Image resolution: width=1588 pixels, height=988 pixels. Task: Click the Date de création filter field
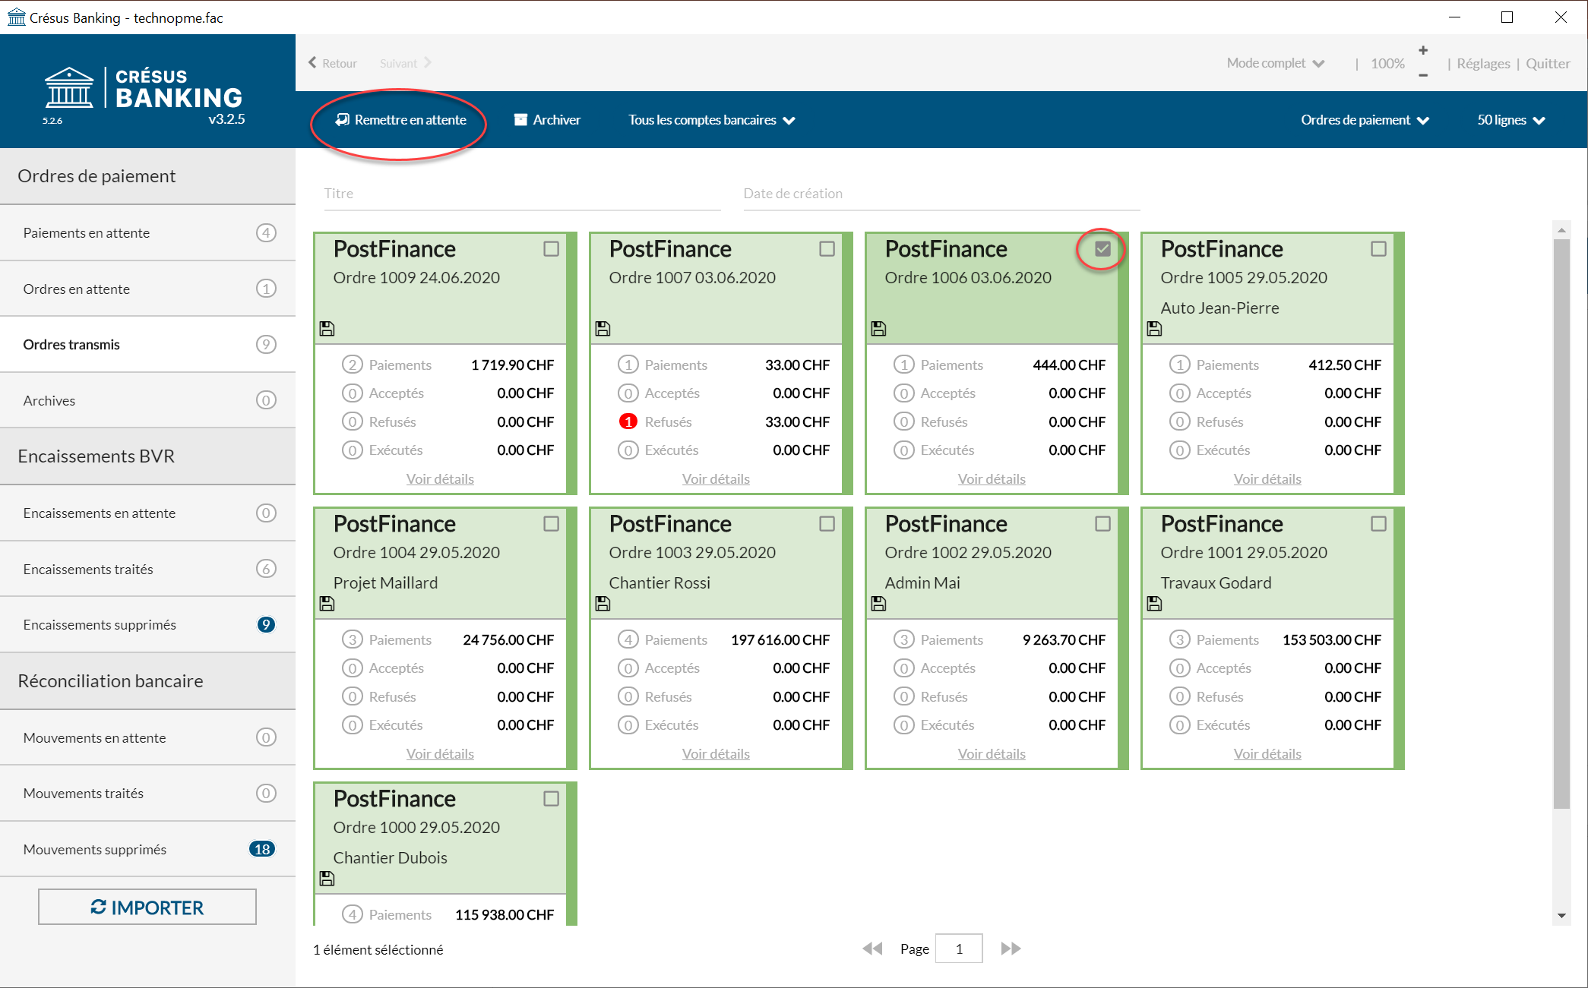point(941,194)
